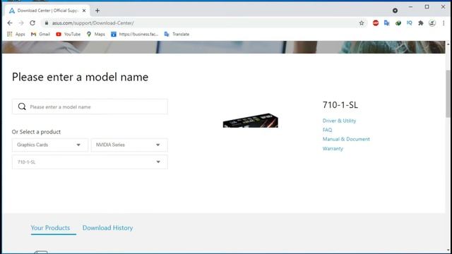Open Translate bookmark
This screenshot has height=254, width=452.
pyautogui.click(x=177, y=34)
